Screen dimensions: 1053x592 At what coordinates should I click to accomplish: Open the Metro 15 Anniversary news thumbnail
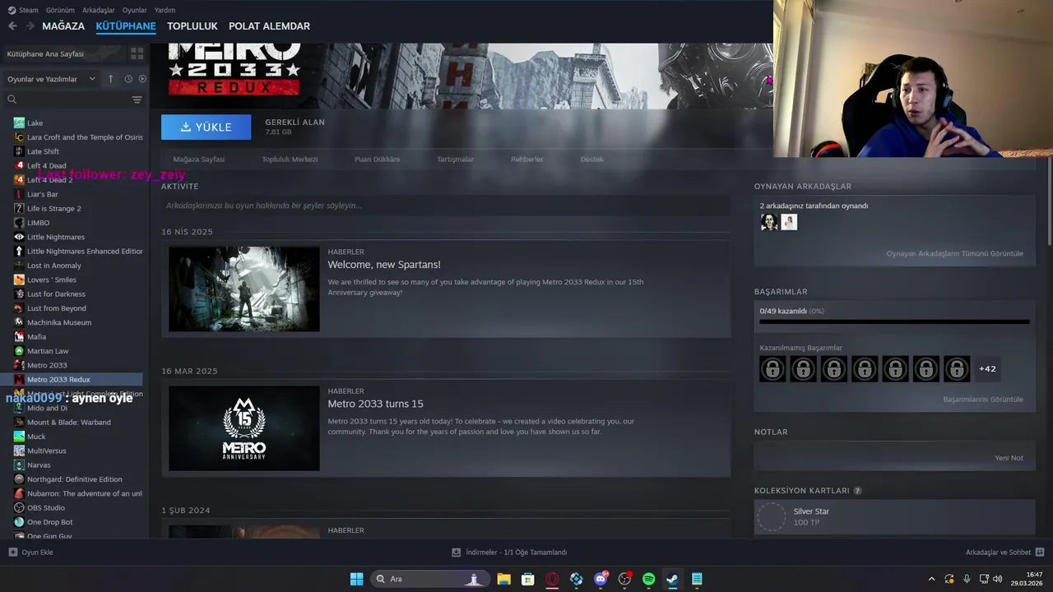(x=244, y=428)
